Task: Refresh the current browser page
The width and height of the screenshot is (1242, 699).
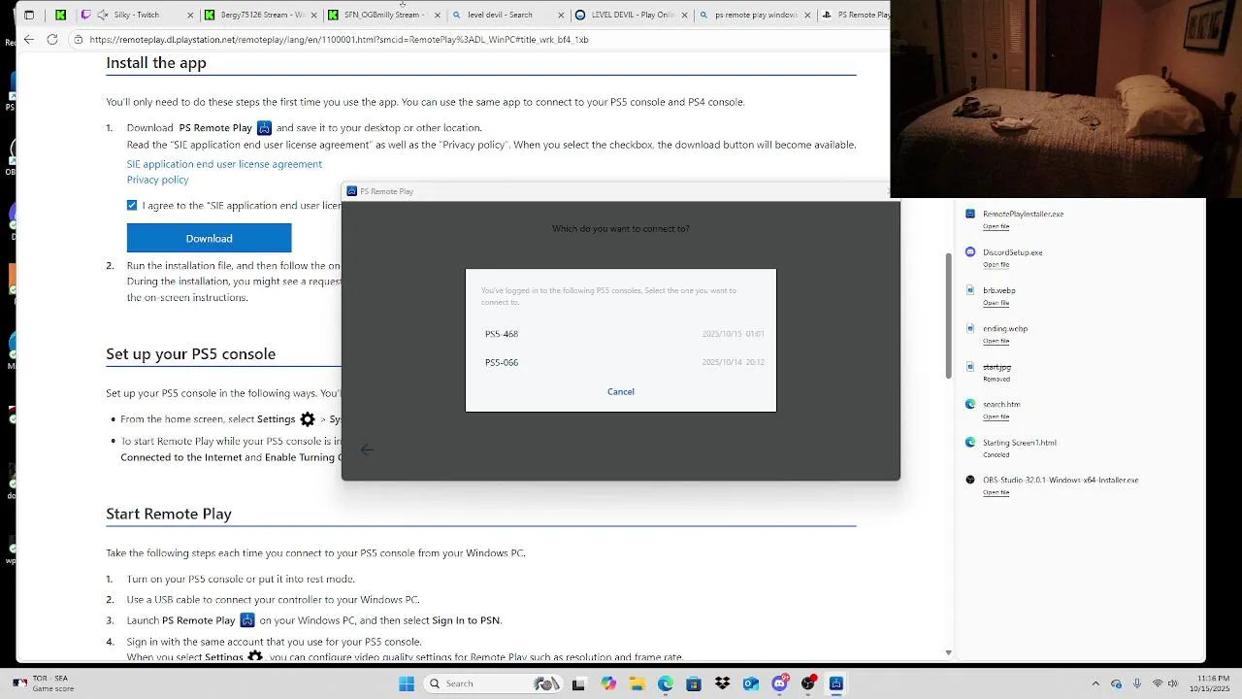Action: [x=52, y=40]
